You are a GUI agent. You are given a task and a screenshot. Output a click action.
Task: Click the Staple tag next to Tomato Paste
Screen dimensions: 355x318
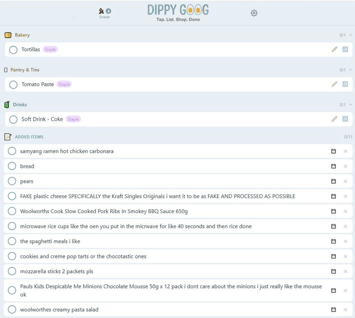click(x=64, y=84)
